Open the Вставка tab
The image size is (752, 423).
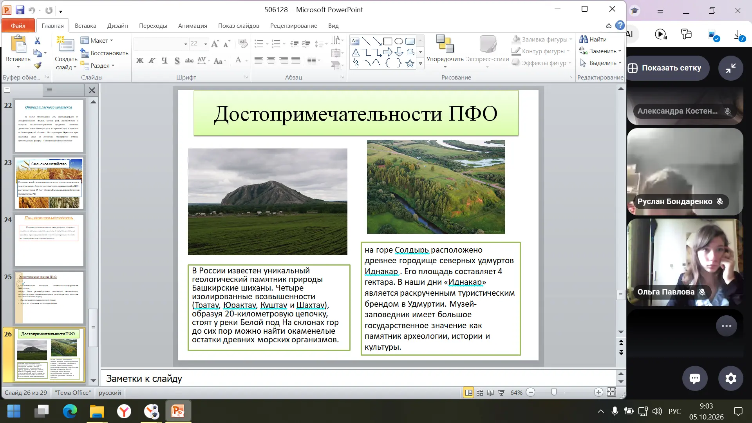point(85,25)
